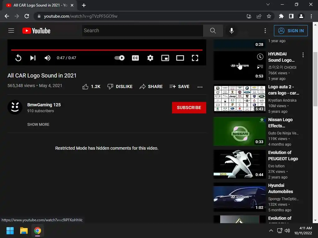Image resolution: width=318 pixels, height=238 pixels.
Task: Bookmark this tab with star icon
Action: [x=269, y=16]
